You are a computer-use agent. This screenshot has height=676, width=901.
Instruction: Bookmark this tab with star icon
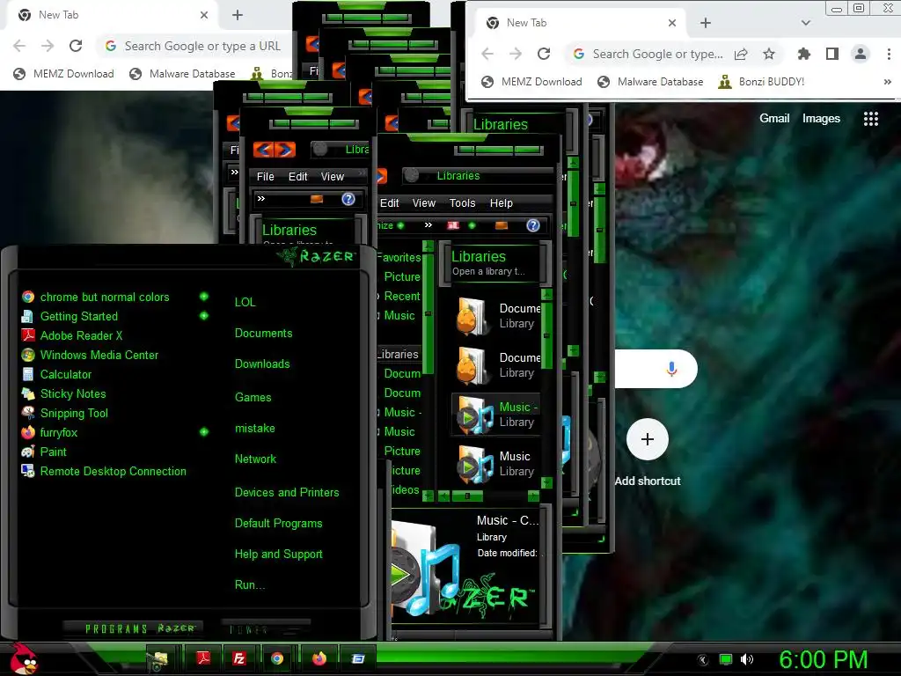769,54
